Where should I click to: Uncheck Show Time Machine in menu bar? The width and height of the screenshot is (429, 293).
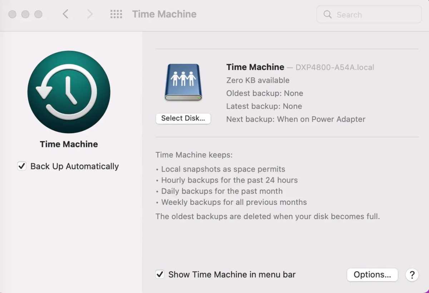coord(160,274)
